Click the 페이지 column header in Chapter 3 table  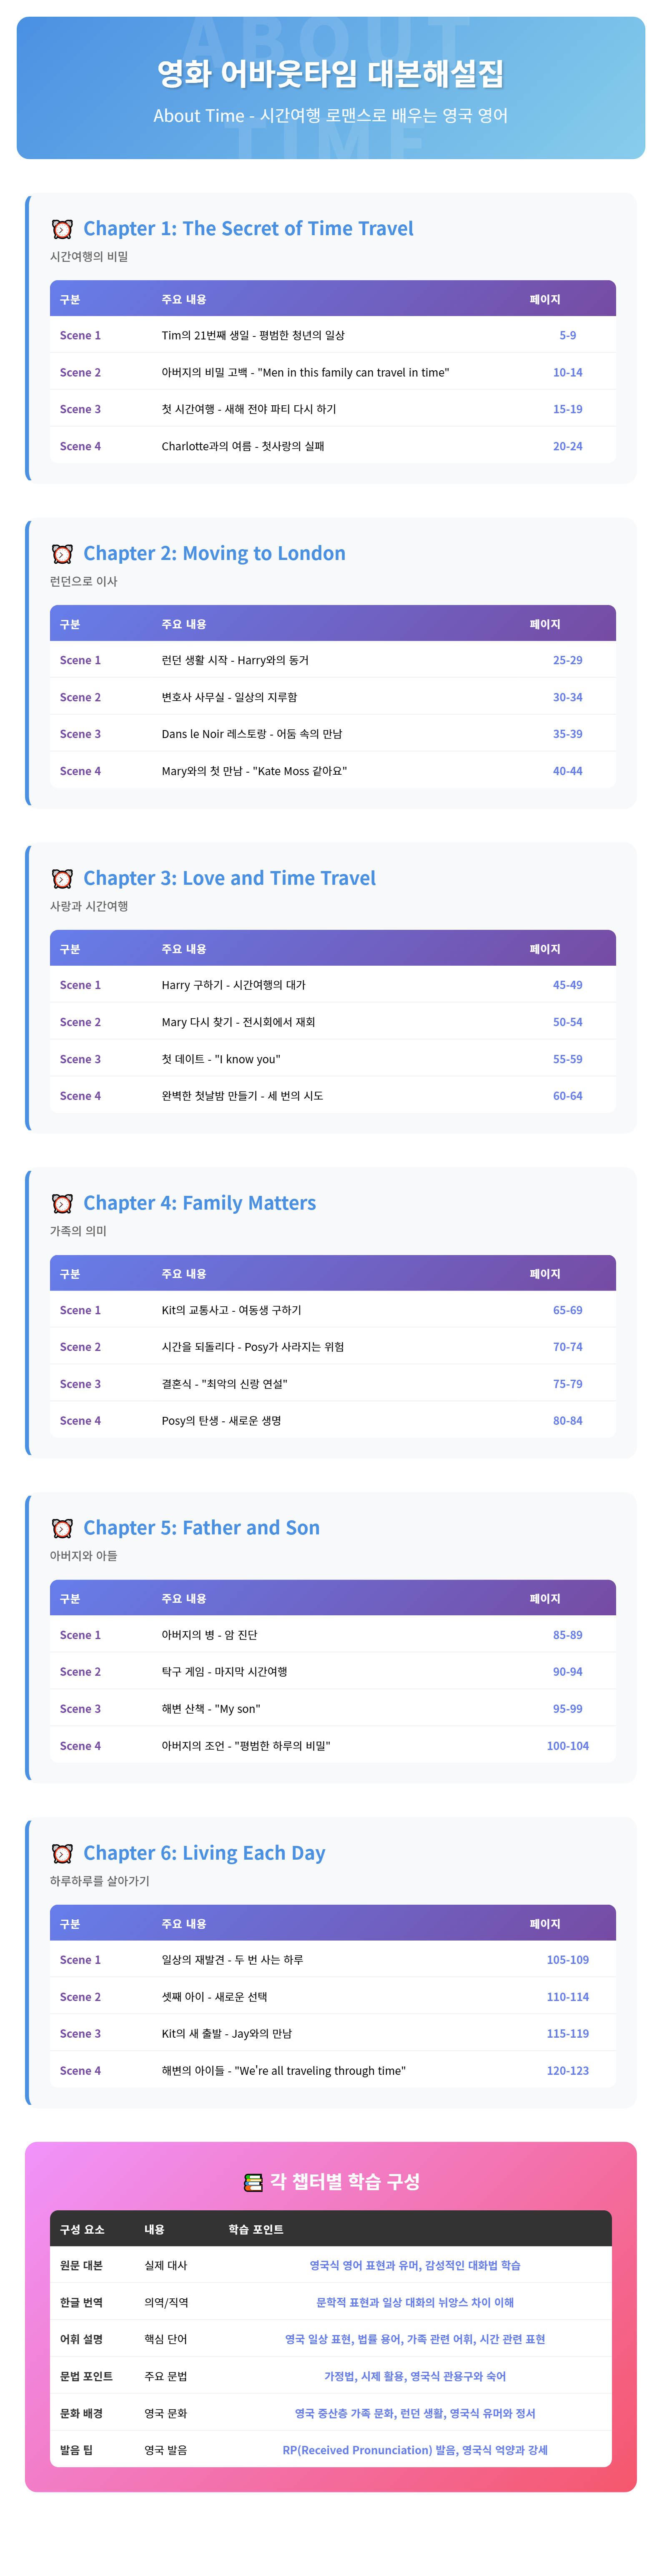click(x=545, y=949)
